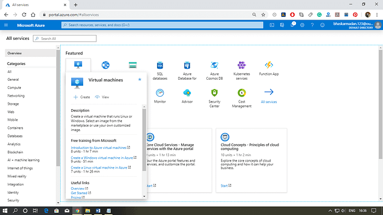Open Azure Cloud Shell from top bar
The image size is (383, 215).
click(272, 25)
